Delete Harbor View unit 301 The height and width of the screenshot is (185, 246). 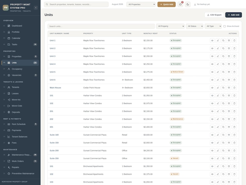click(235, 127)
